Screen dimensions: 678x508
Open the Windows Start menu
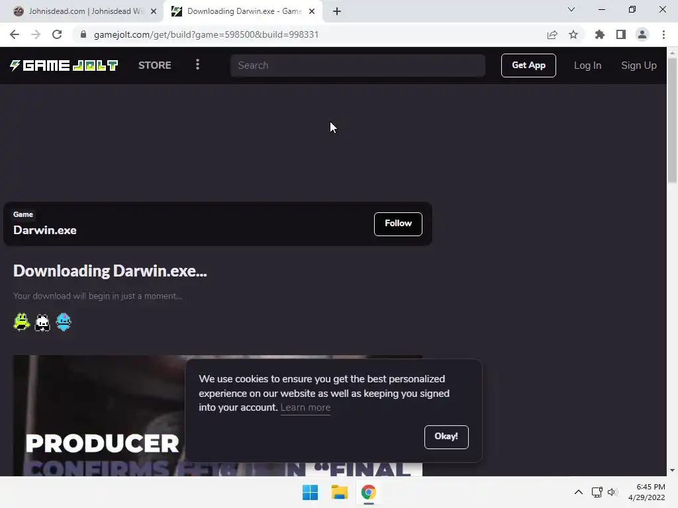coord(310,492)
